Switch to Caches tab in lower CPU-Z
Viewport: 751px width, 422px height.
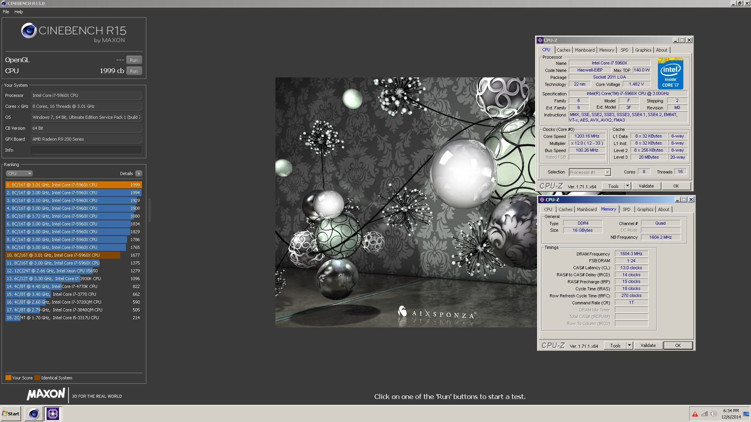[566, 209]
